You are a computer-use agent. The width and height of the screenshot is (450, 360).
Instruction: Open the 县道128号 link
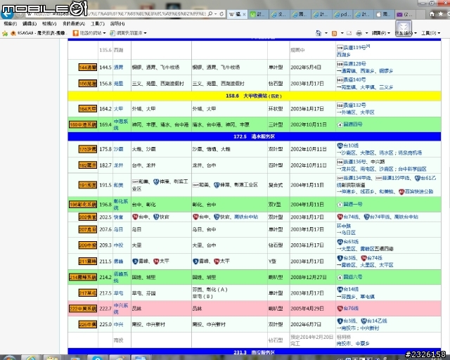[354, 64]
